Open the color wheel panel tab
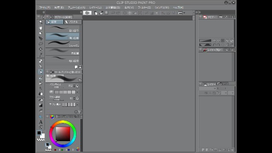The image size is (272, 153). [52, 117]
